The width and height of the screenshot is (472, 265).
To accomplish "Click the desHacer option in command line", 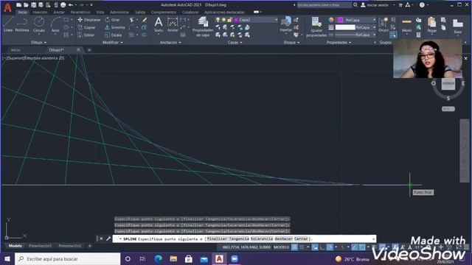I will [x=283, y=239].
